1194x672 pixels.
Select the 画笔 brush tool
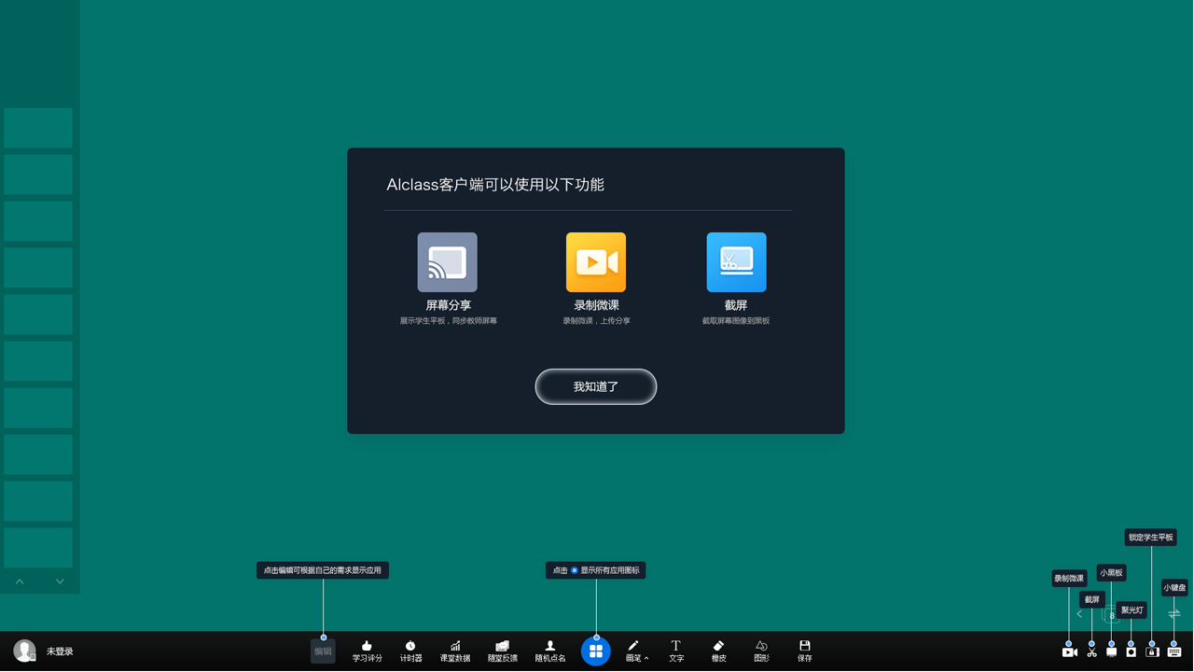click(x=632, y=651)
